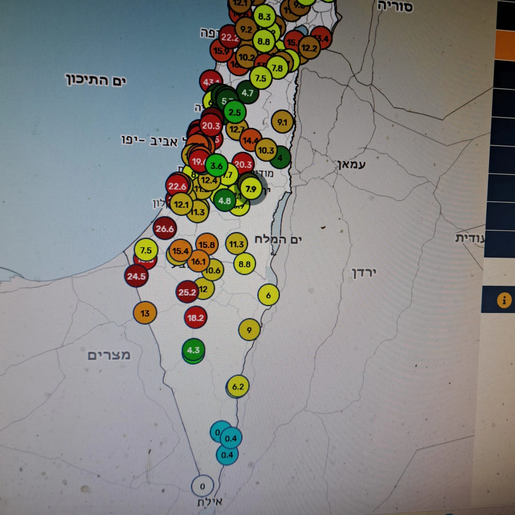Click the orange 13 marker
This screenshot has width=515, height=515.
point(145,313)
